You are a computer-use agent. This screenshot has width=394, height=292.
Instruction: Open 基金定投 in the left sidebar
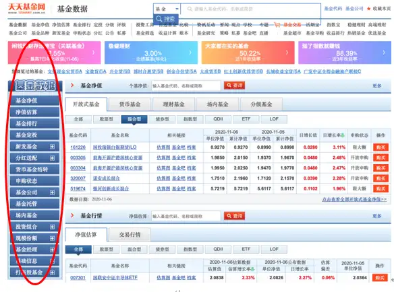pyautogui.click(x=34, y=135)
